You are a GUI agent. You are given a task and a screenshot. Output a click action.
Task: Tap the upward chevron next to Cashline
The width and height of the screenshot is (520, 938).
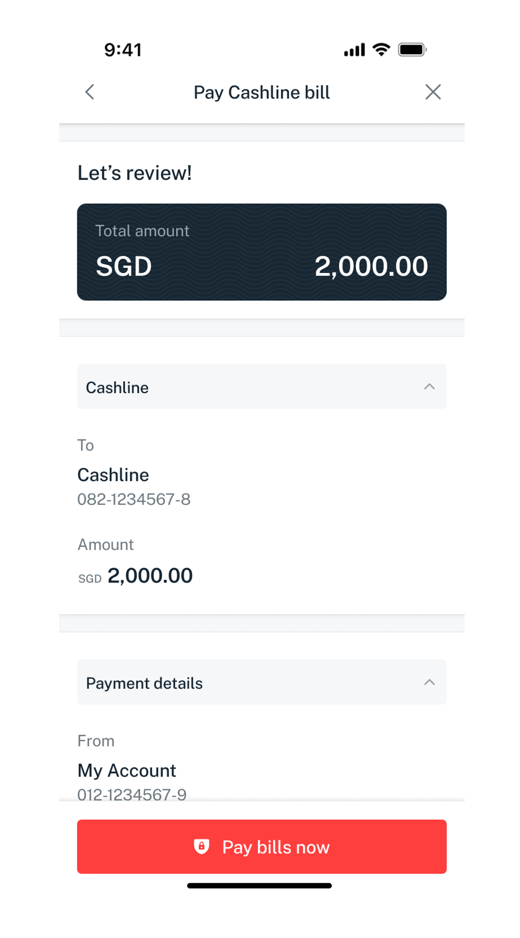(429, 387)
